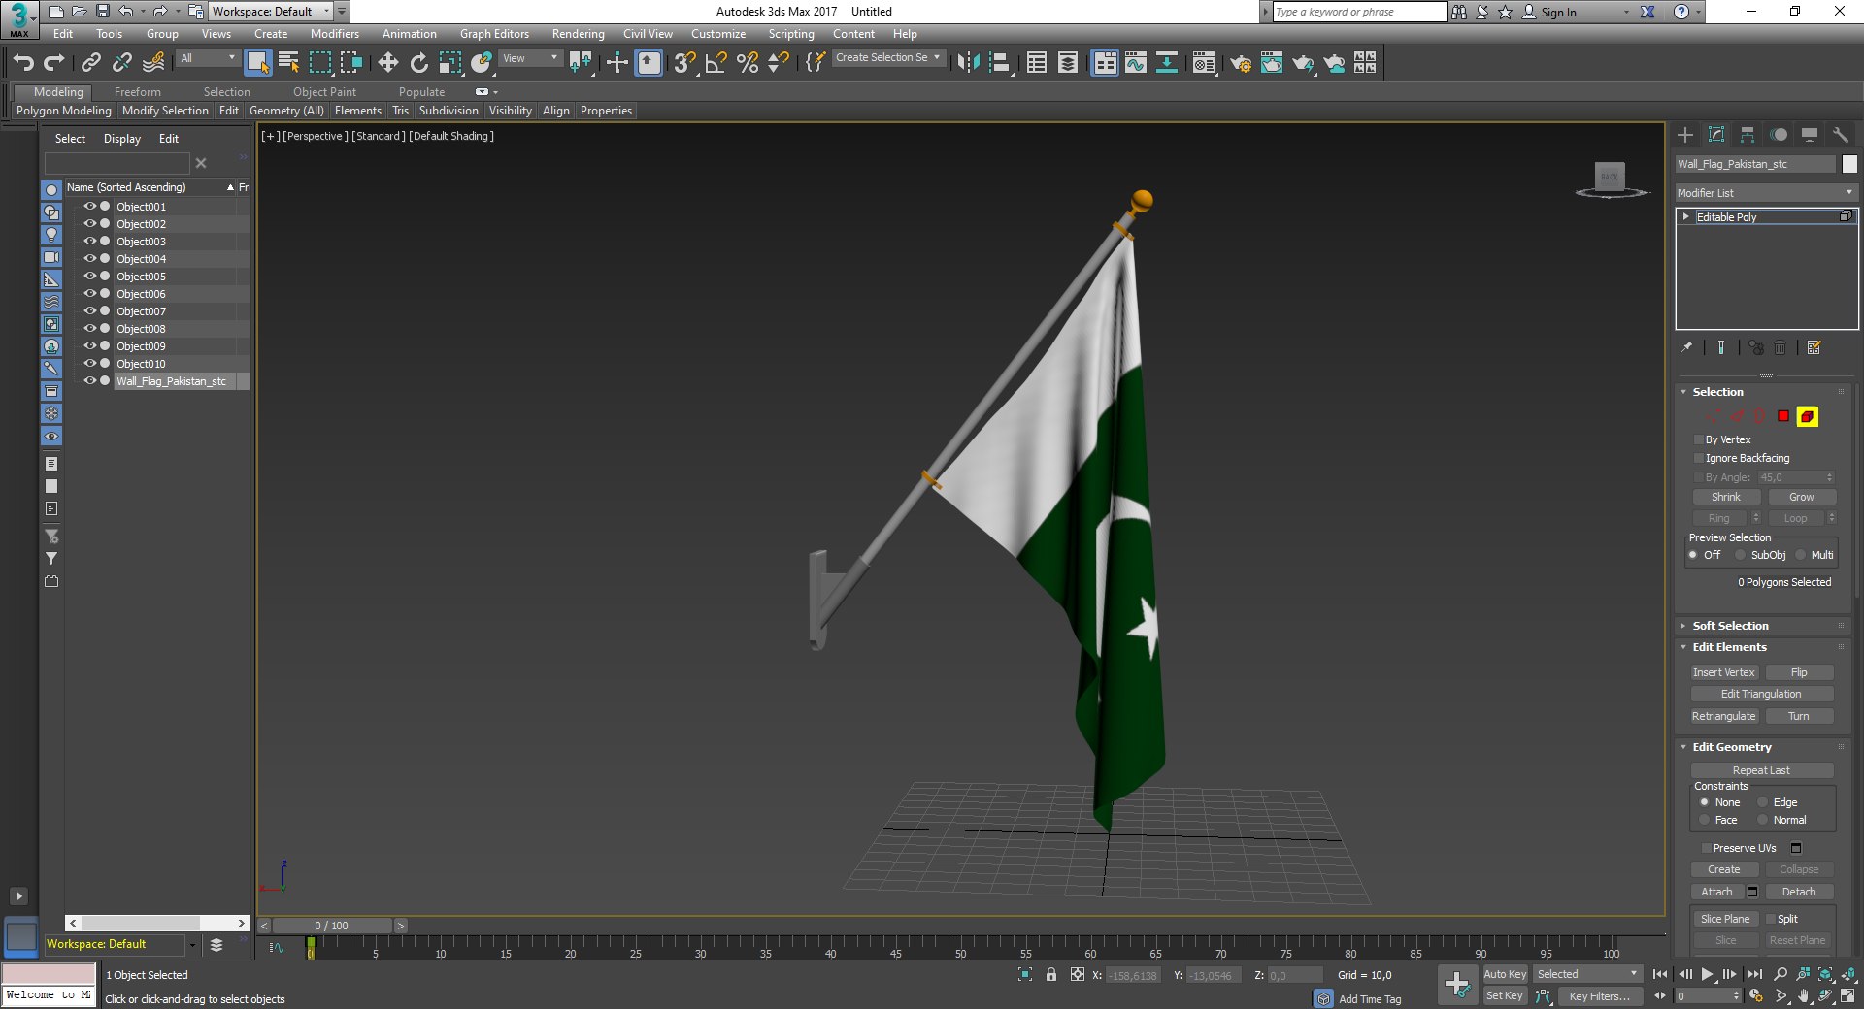Click the Select Object tool
1864x1009 pixels.
pyautogui.click(x=257, y=63)
